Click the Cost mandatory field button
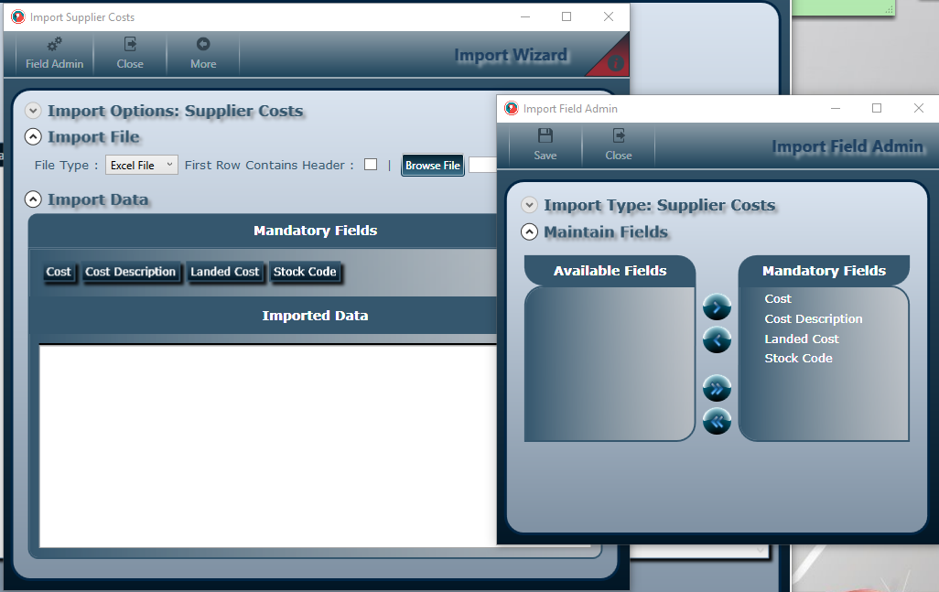 (x=59, y=272)
